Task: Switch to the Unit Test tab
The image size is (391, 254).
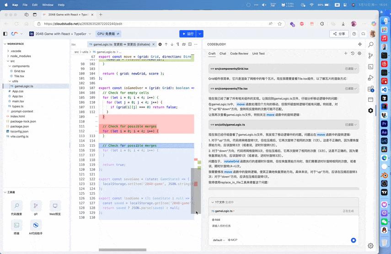Action: [x=258, y=53]
